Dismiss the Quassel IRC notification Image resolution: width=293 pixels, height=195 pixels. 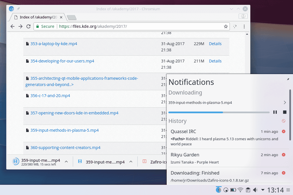[x=284, y=131]
